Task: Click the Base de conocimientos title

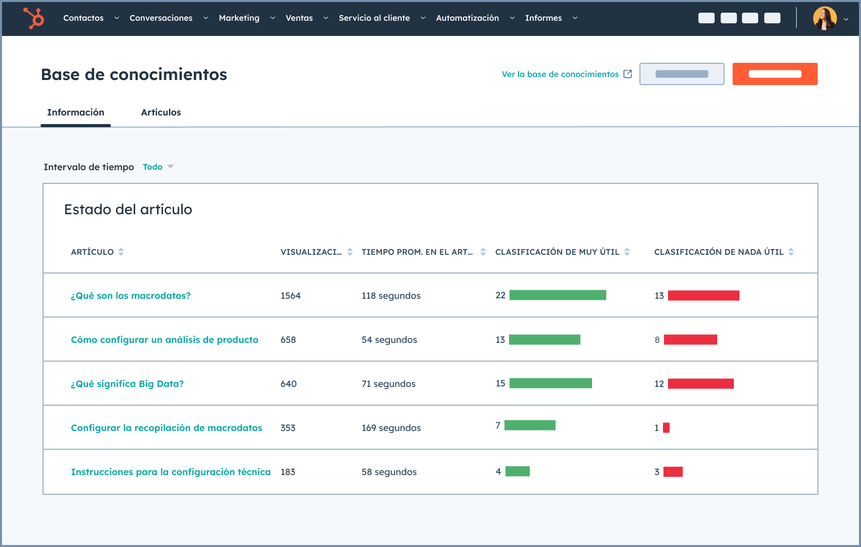Action: [134, 74]
